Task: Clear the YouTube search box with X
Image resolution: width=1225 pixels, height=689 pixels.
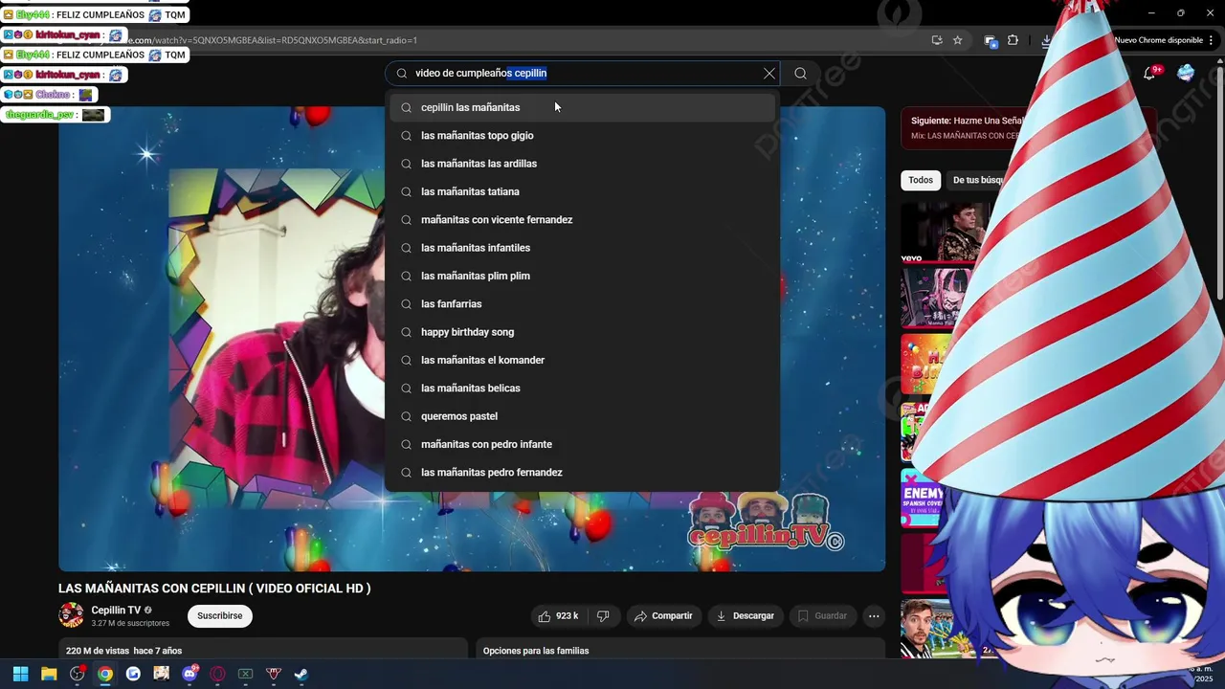Action: [x=769, y=74]
